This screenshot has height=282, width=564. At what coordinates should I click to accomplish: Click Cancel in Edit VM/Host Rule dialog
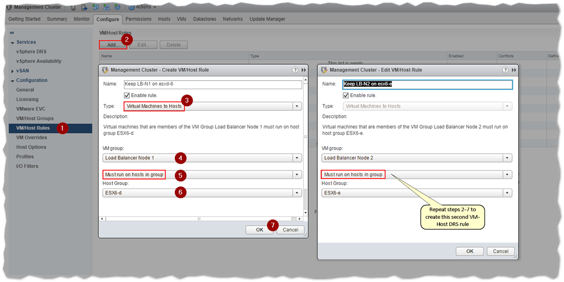501,252
